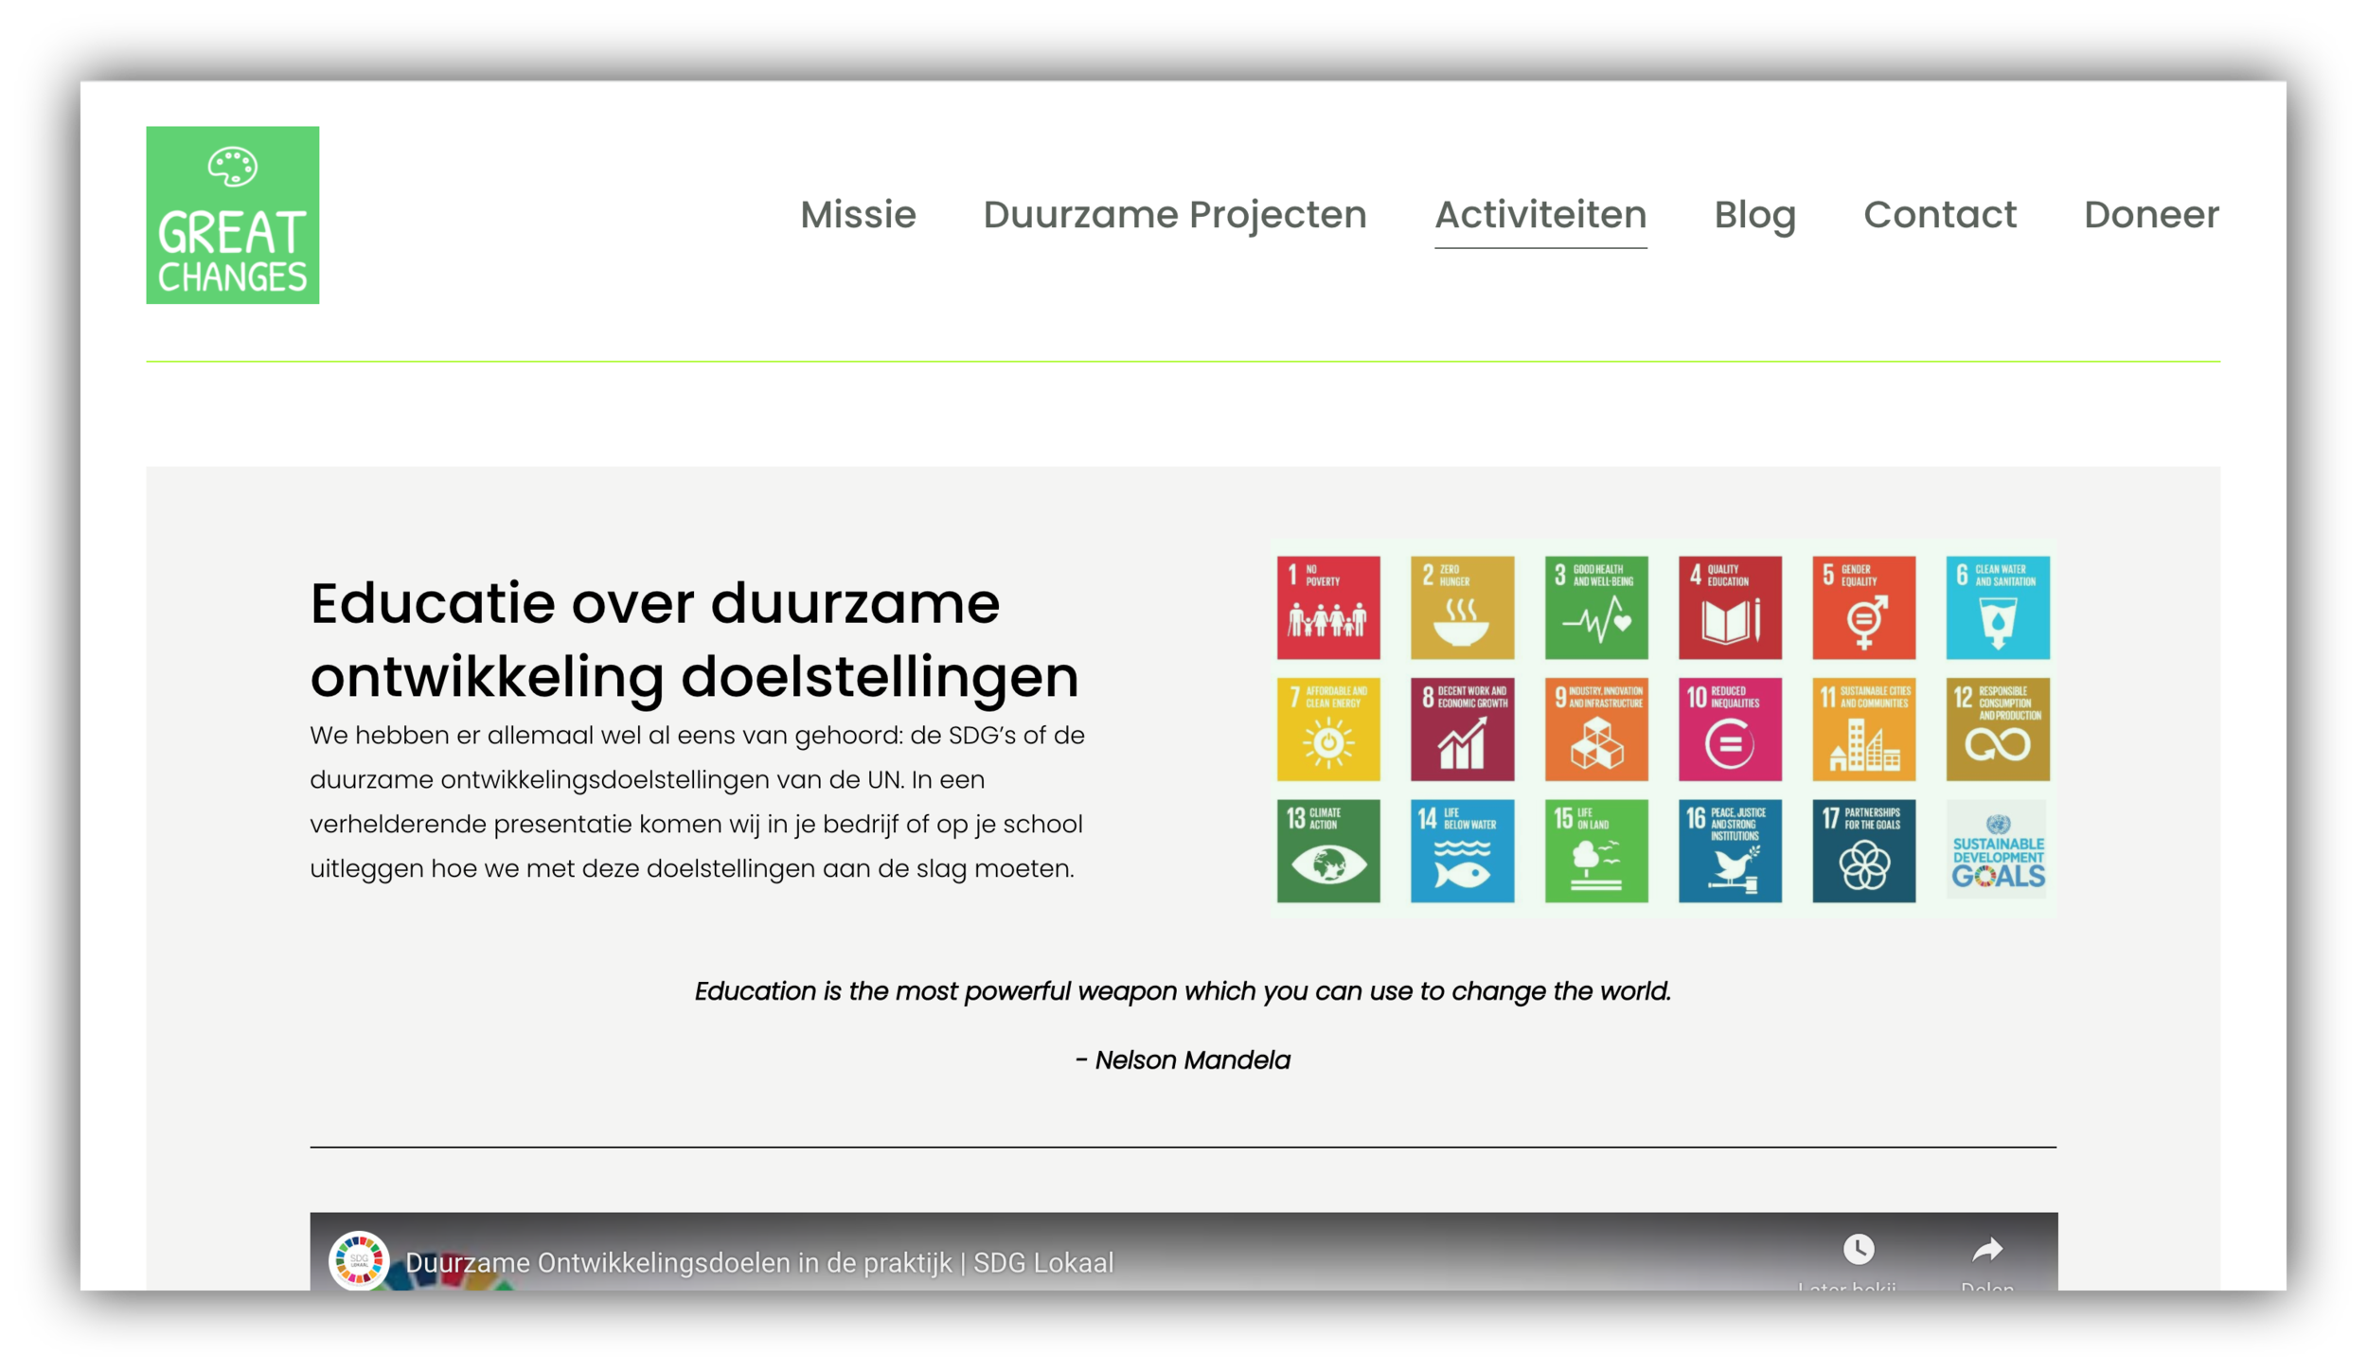
Task: Navigate to the Contact page
Action: point(1939,215)
